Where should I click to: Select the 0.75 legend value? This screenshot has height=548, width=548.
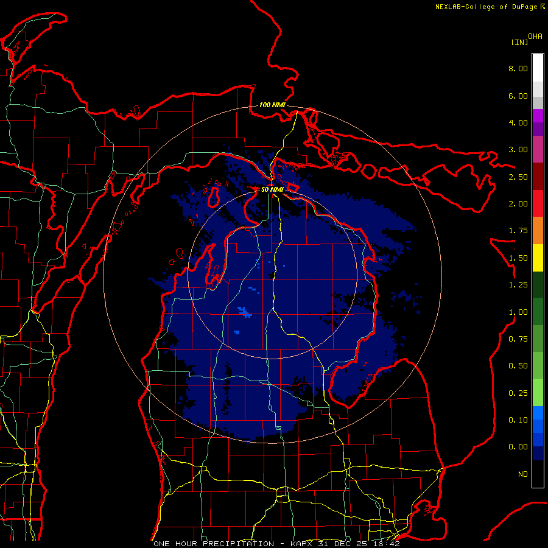[518, 339]
